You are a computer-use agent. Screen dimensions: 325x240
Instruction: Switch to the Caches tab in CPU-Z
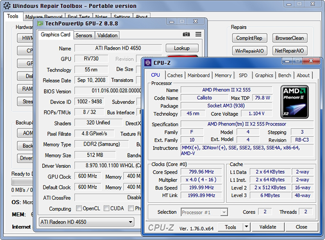(175, 75)
